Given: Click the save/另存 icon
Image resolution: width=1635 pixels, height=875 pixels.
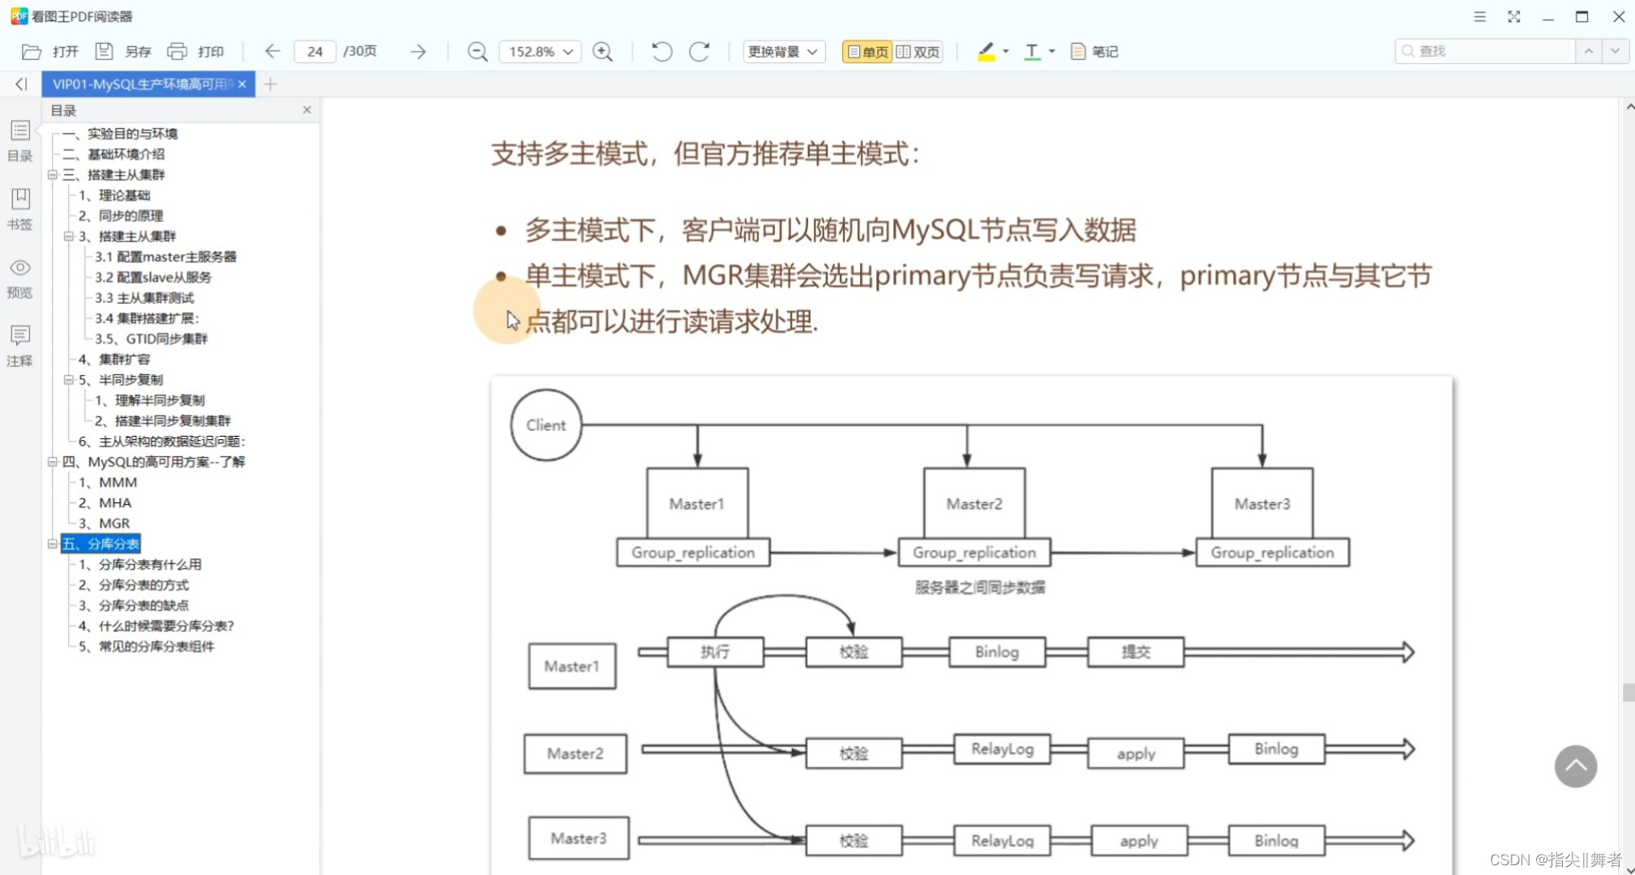Looking at the screenshot, I should (x=104, y=51).
